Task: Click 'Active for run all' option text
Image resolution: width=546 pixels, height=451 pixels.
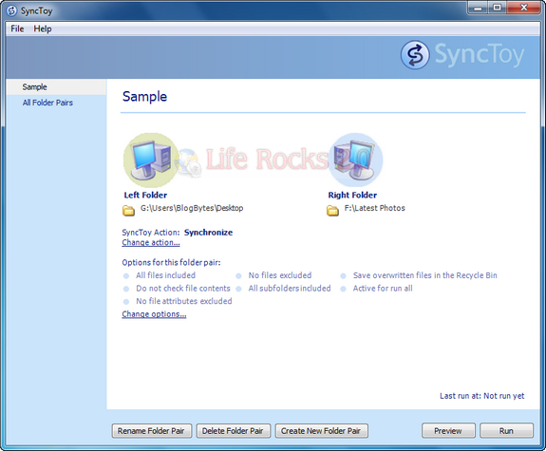Action: point(383,289)
